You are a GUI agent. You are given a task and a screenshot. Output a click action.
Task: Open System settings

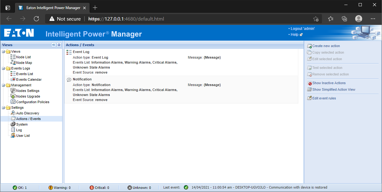coord(22,124)
